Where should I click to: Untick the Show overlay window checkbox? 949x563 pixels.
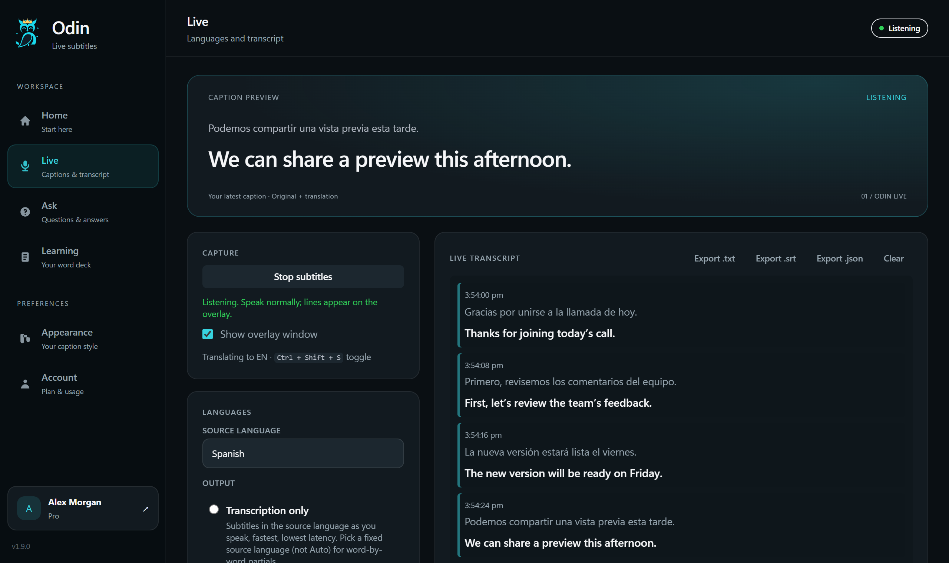[x=208, y=334]
